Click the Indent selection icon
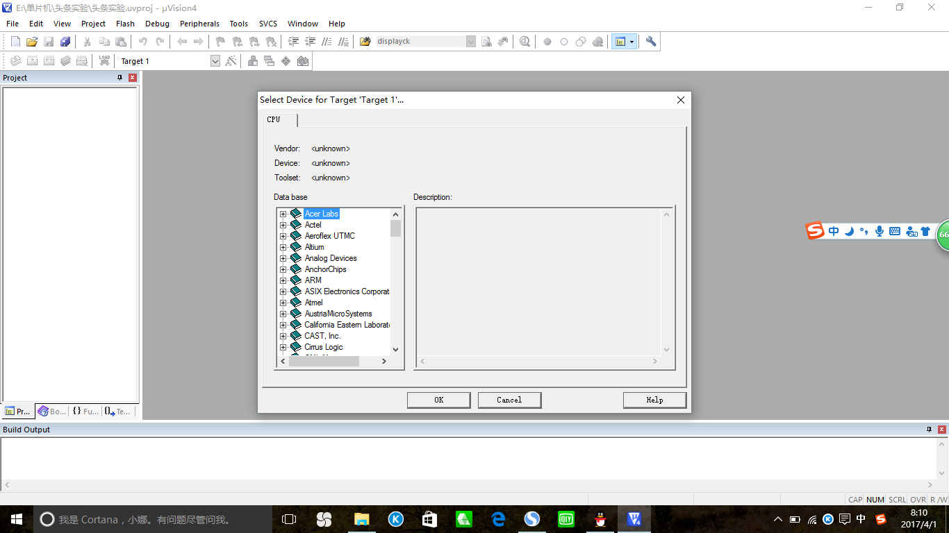The image size is (949, 533). point(293,42)
